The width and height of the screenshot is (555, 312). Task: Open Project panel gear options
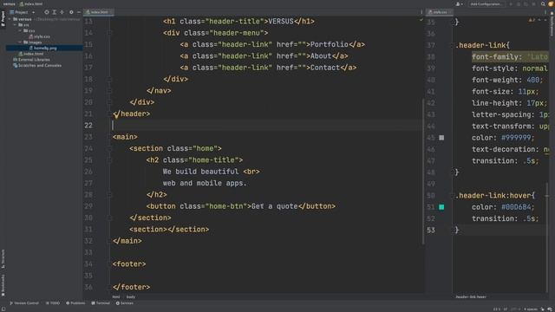tap(71, 12)
